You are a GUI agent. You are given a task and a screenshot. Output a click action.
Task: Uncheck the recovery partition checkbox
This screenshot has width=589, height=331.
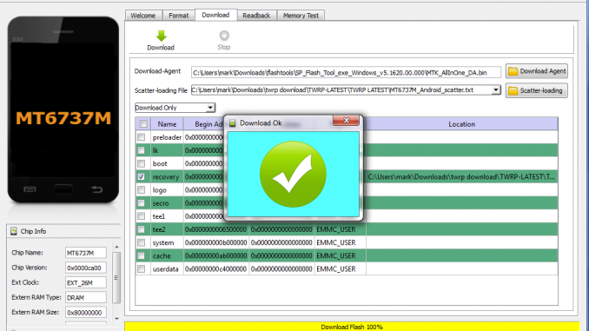[x=142, y=176]
